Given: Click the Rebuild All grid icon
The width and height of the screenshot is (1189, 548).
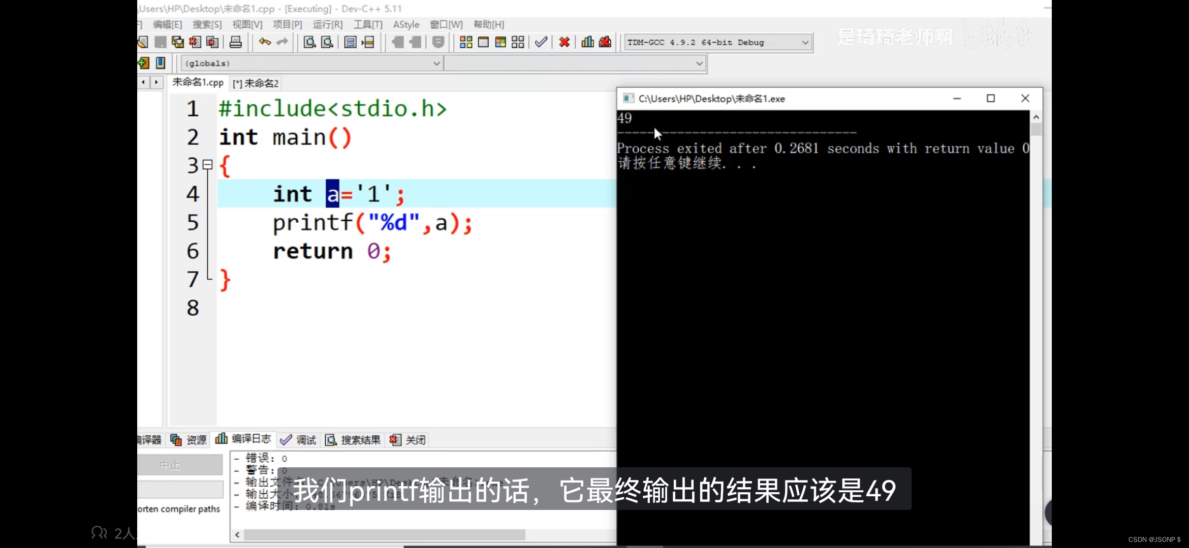Looking at the screenshot, I should tap(518, 42).
